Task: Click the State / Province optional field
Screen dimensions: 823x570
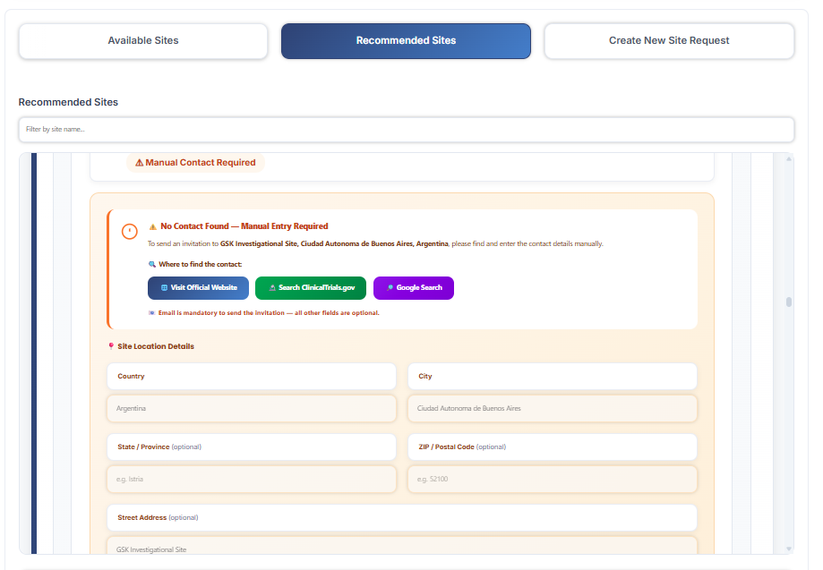Action: [251, 479]
